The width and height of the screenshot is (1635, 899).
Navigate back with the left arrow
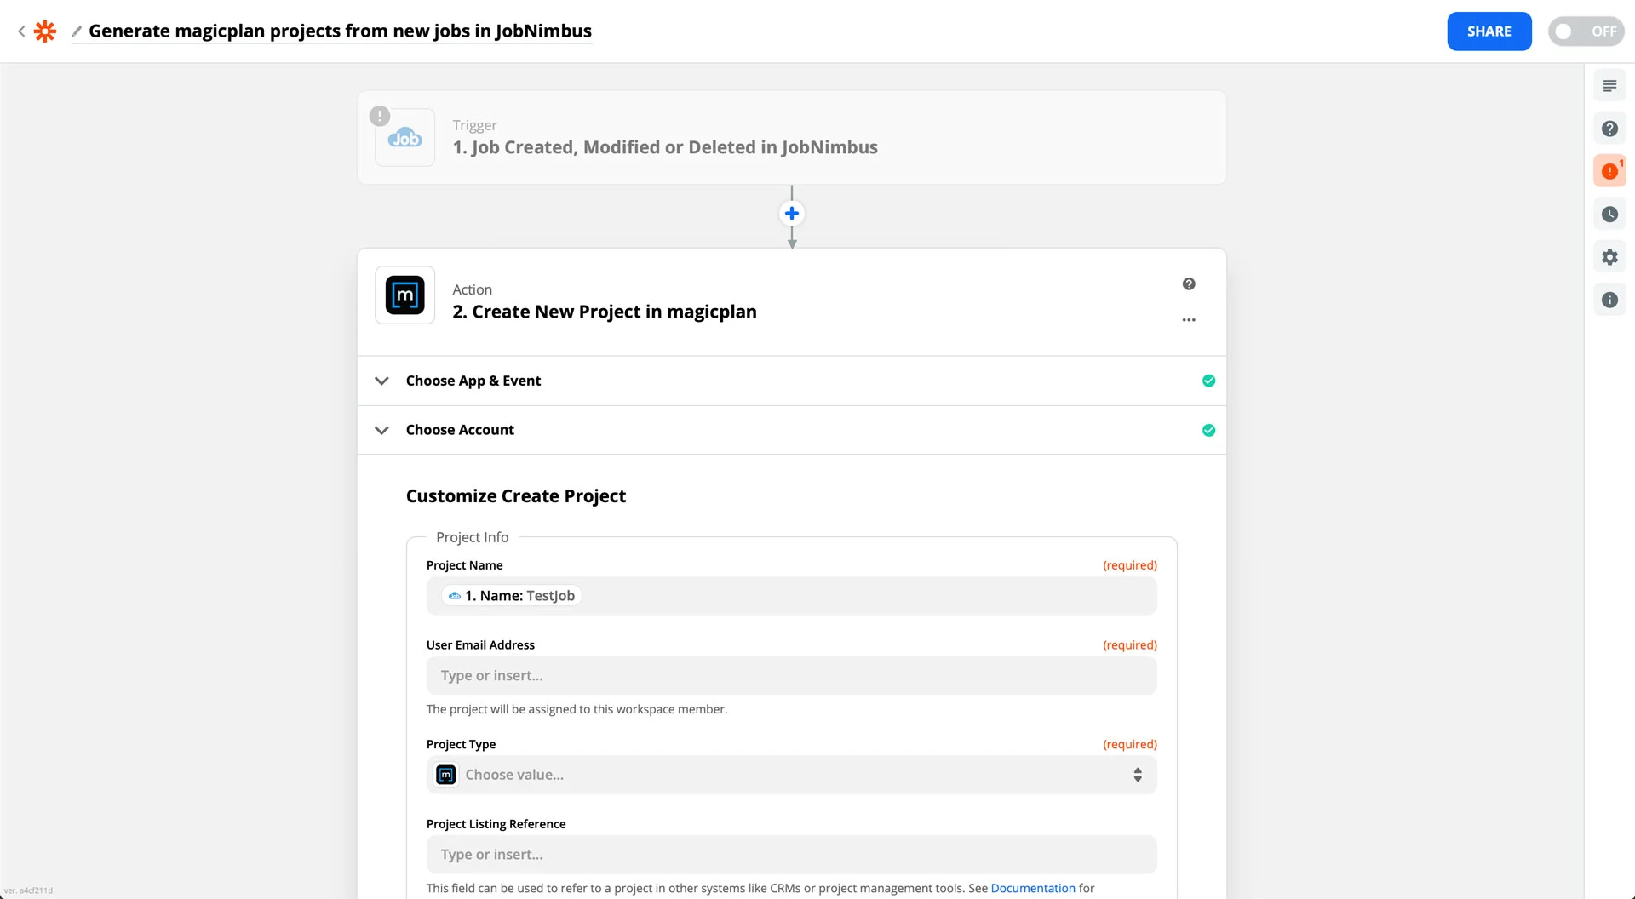coord(21,31)
